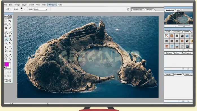Select the highlighted Eraser tool
This screenshot has width=197, height=111.
tap(6, 39)
